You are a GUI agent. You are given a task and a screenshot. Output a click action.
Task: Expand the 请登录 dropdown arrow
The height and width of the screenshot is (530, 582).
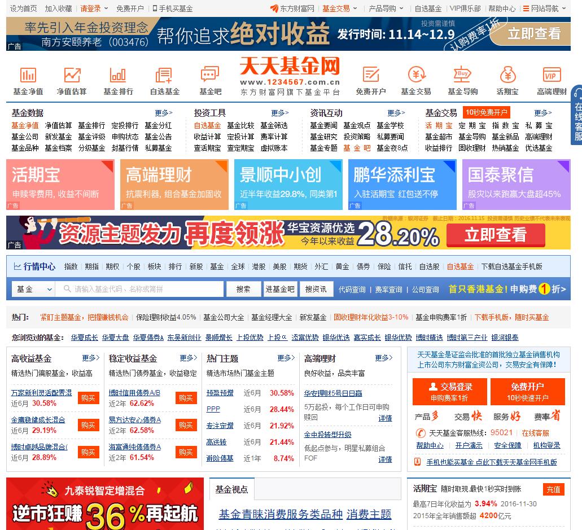(x=106, y=8)
